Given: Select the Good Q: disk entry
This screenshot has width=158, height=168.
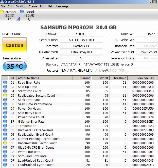Looking at the screenshot, I should (x=28, y=15).
